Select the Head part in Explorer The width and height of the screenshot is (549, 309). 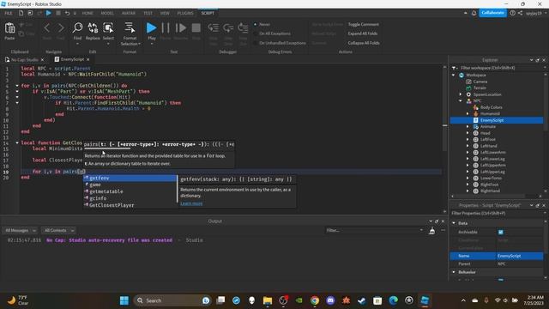[x=485, y=133]
